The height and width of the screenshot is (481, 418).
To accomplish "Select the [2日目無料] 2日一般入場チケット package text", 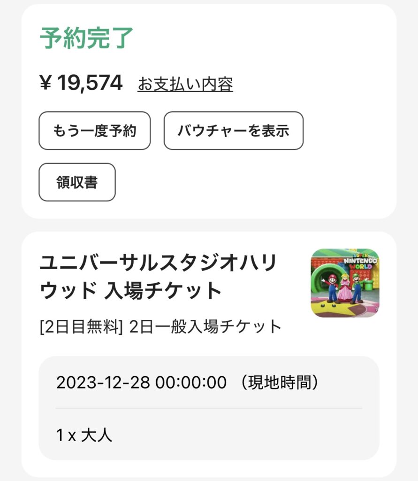I will (160, 326).
